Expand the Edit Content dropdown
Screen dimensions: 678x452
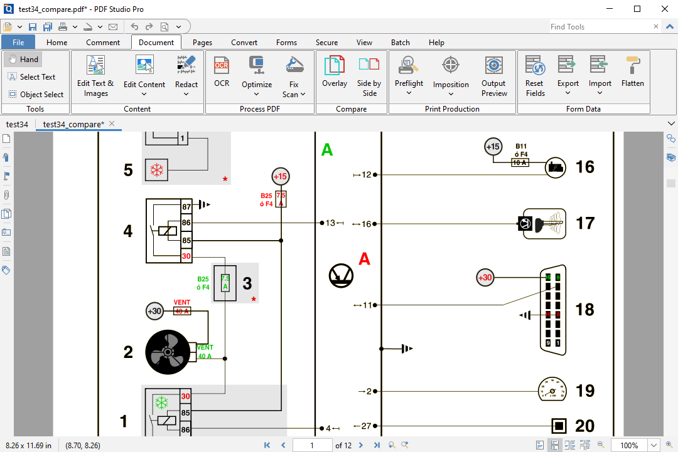point(144,94)
